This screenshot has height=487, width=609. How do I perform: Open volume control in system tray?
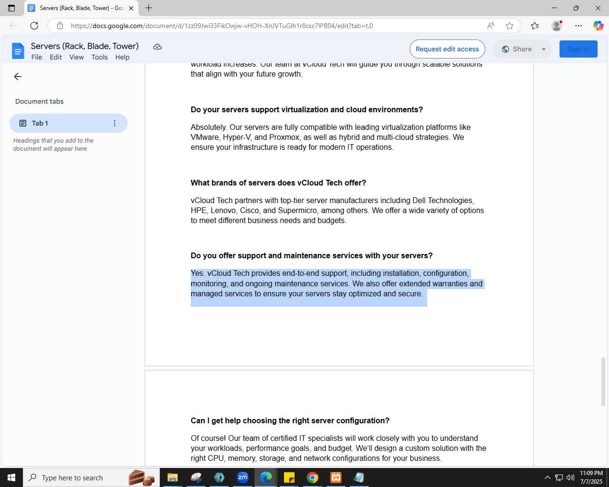570,477
